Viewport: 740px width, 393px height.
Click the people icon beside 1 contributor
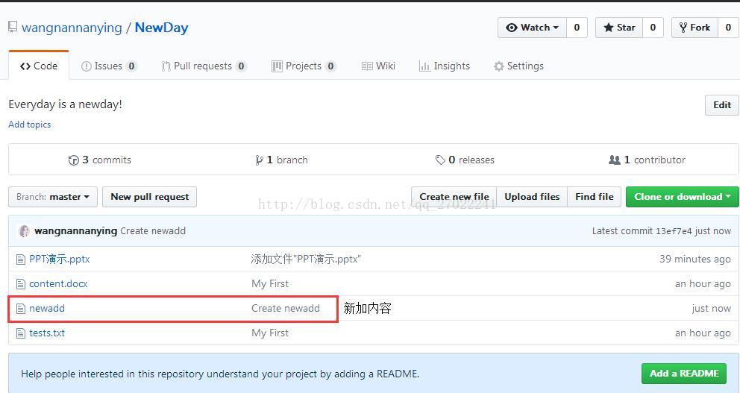point(615,160)
